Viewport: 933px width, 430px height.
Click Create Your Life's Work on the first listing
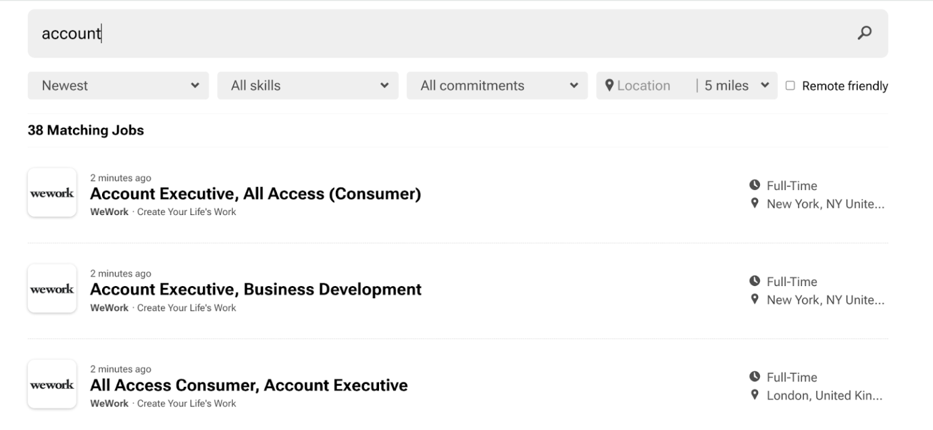point(186,211)
